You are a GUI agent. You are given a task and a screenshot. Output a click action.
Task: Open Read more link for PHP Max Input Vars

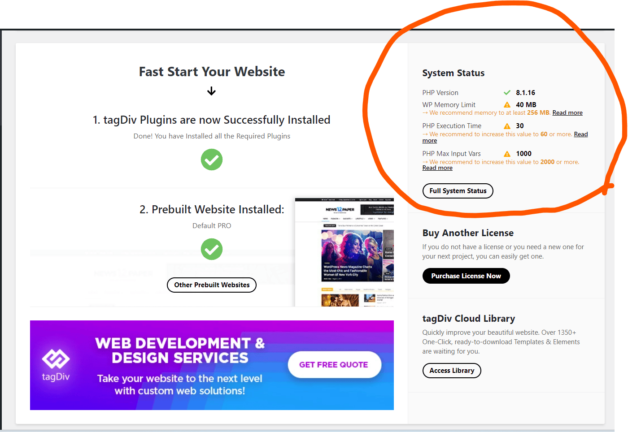[437, 168]
